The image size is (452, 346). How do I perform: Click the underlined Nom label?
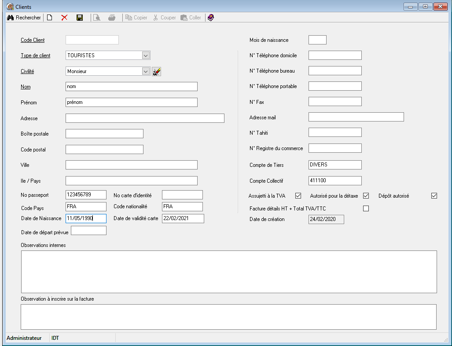[26, 87]
